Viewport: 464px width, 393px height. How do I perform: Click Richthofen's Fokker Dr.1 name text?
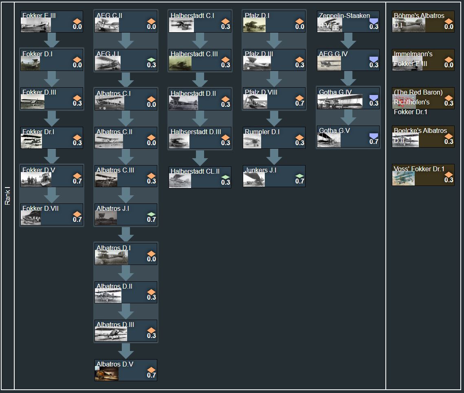418,102
